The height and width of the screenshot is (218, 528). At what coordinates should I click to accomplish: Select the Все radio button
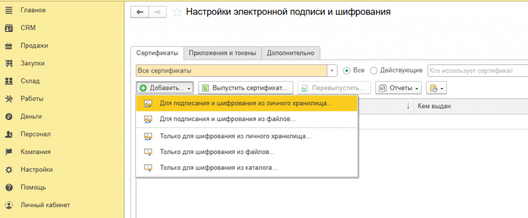[x=347, y=71]
